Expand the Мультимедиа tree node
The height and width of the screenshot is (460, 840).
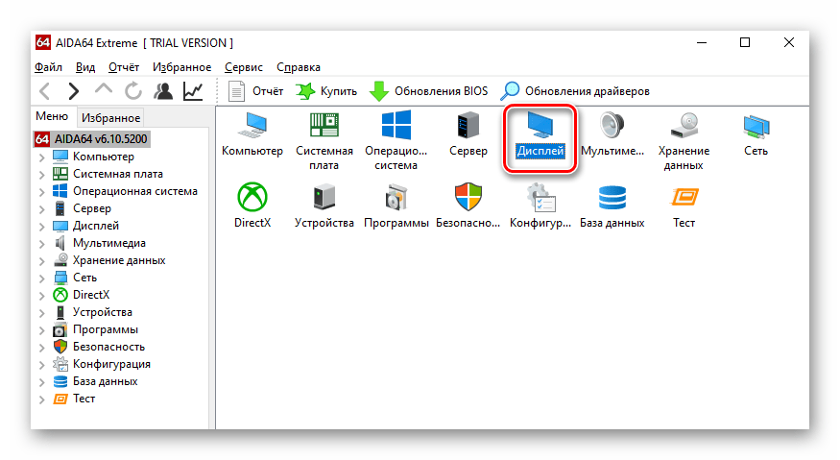point(42,243)
